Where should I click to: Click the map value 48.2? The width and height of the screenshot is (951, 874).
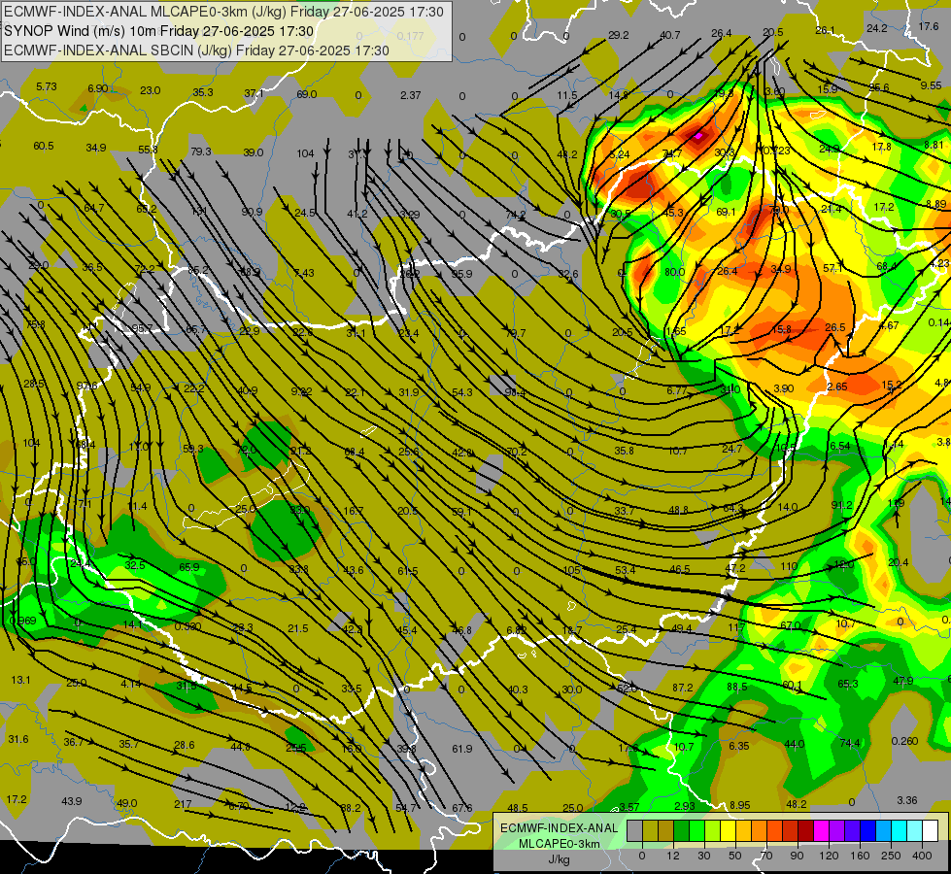pos(797,804)
